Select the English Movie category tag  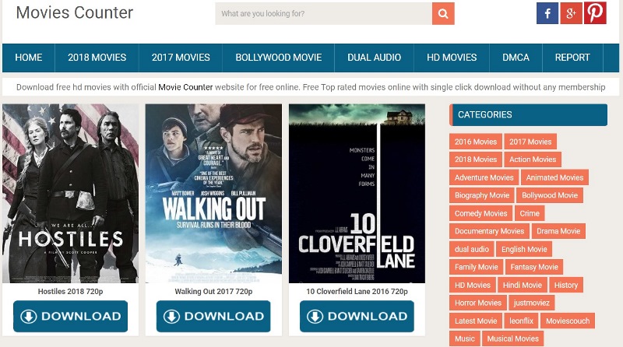click(x=524, y=249)
